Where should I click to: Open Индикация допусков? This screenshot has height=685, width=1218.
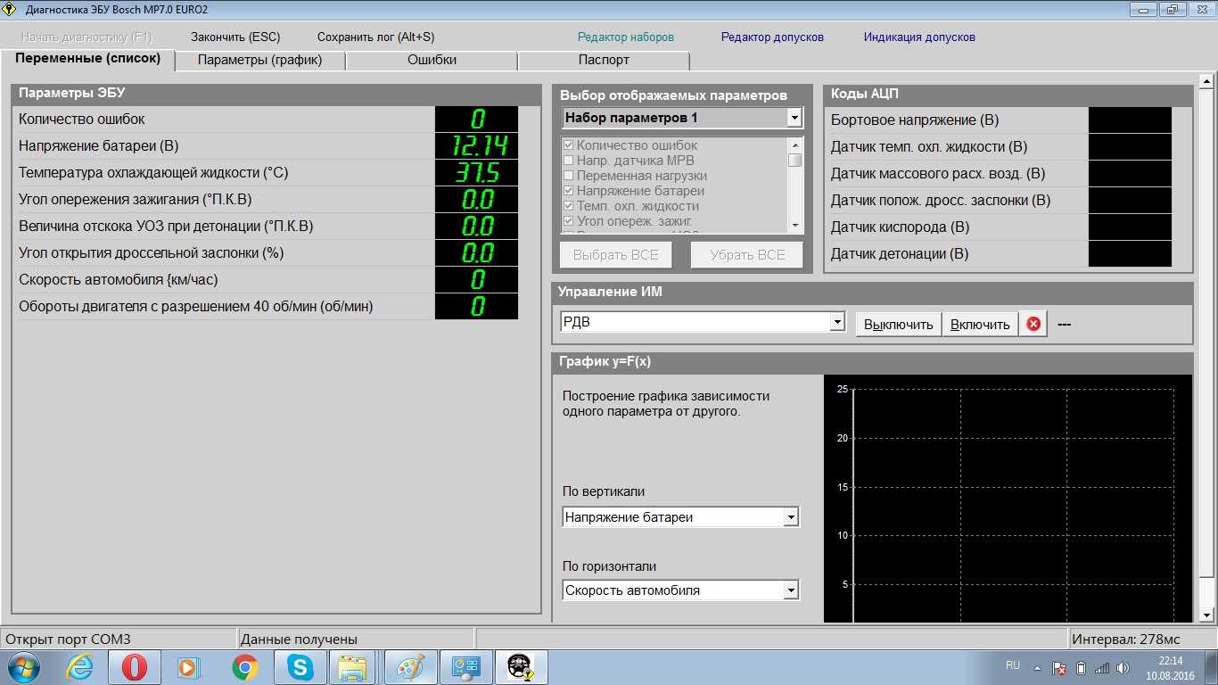pos(919,37)
